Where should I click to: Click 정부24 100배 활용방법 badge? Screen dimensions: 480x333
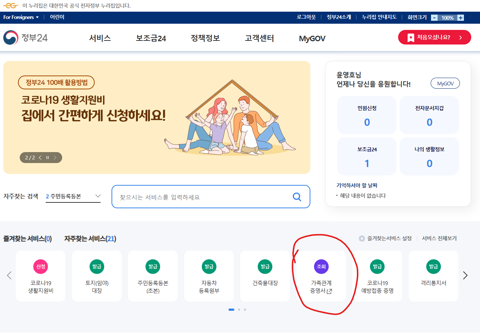(x=56, y=82)
